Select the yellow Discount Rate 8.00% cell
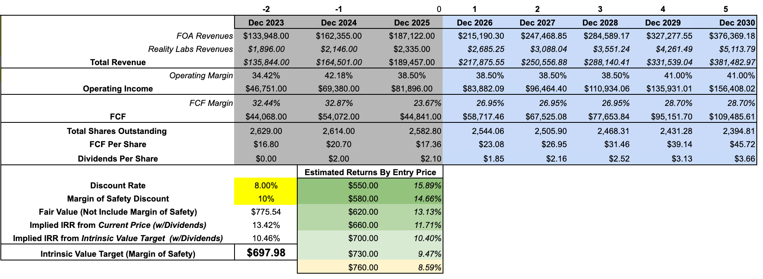Screen dimensions: 763x279 click(266, 185)
